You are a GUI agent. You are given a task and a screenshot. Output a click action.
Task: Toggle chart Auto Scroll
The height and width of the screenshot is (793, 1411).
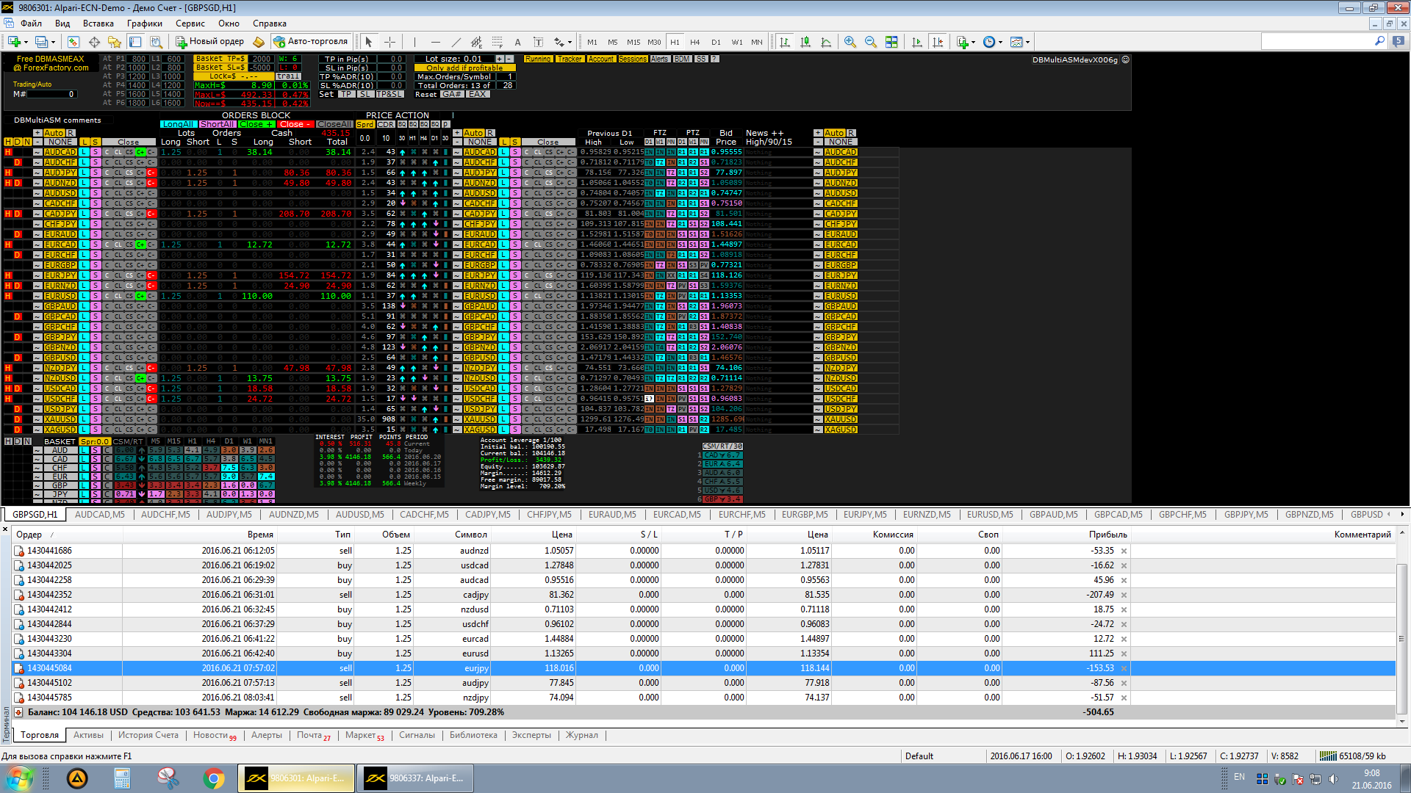click(917, 42)
